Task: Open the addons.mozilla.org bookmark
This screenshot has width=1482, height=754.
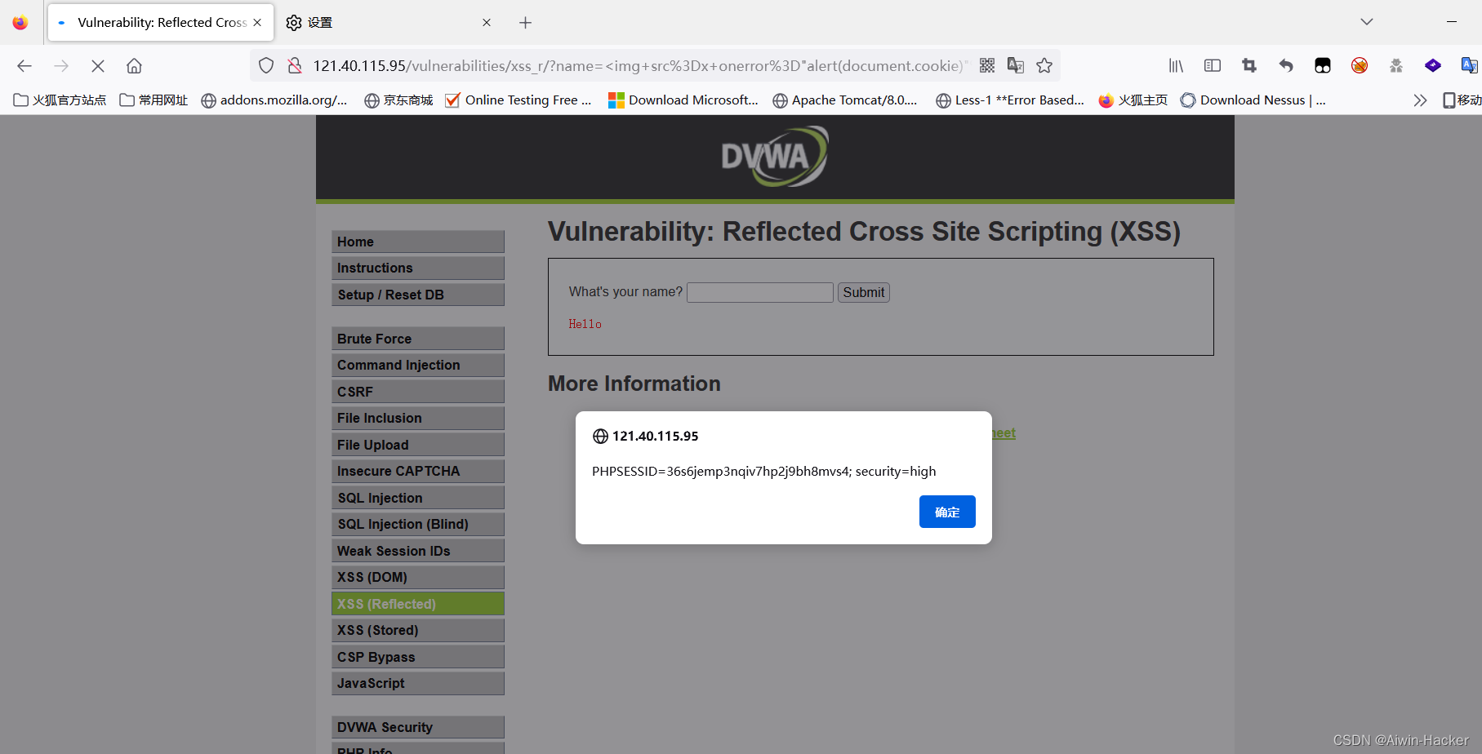Action: click(x=274, y=100)
